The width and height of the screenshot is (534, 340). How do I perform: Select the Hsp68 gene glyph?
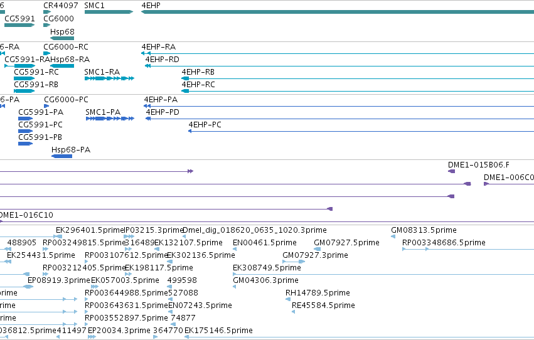pyautogui.click(x=62, y=38)
